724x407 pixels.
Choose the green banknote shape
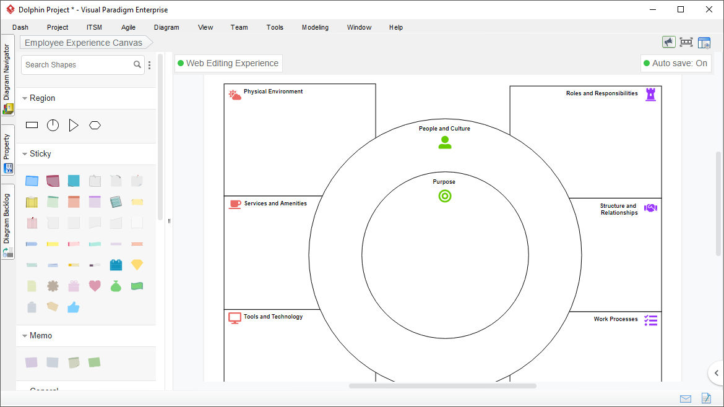137,286
